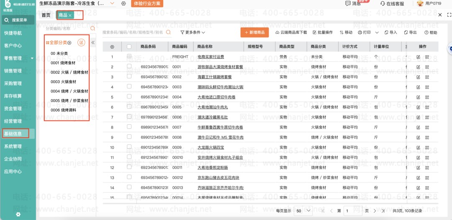This screenshot has height=220, width=452.
Task: Open the 每页显示 50 page-size dropdown
Action: pyautogui.click(x=303, y=211)
